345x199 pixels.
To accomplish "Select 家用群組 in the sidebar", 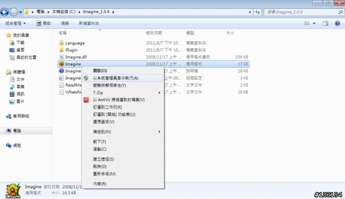I will [x=18, y=116].
